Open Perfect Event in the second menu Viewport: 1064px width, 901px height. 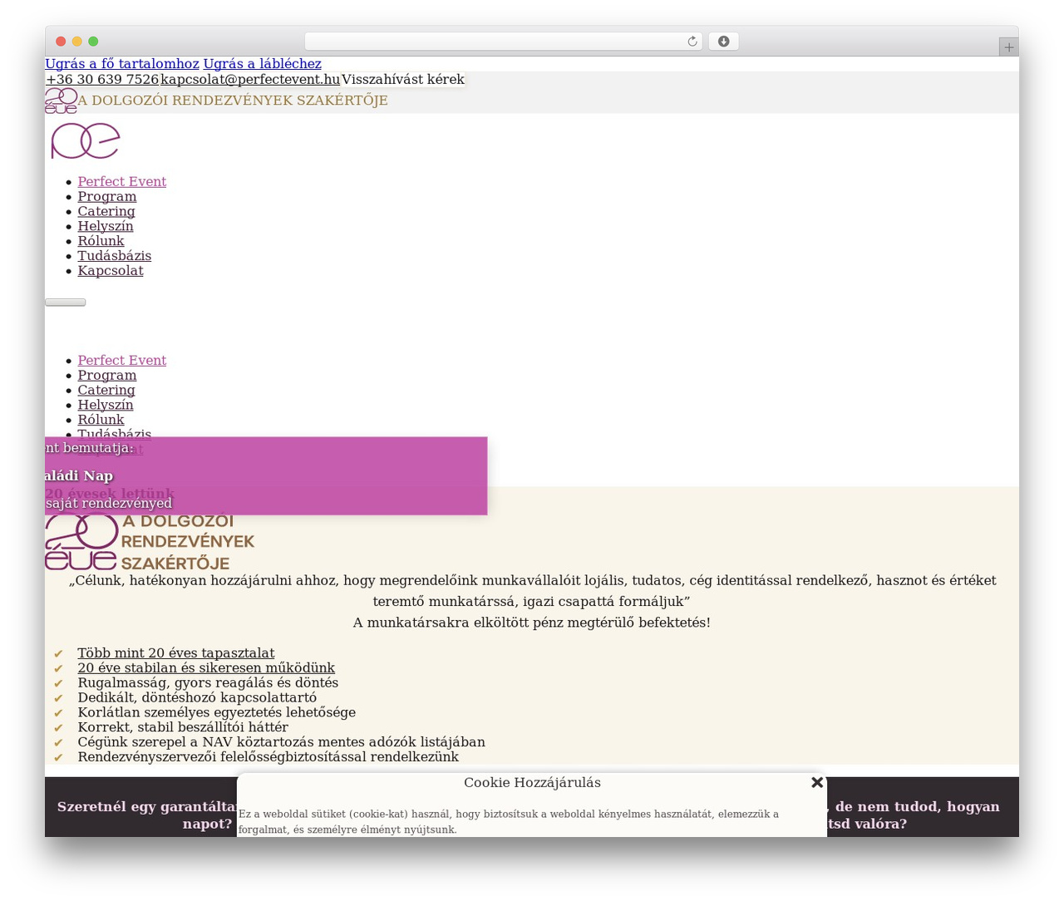click(122, 360)
